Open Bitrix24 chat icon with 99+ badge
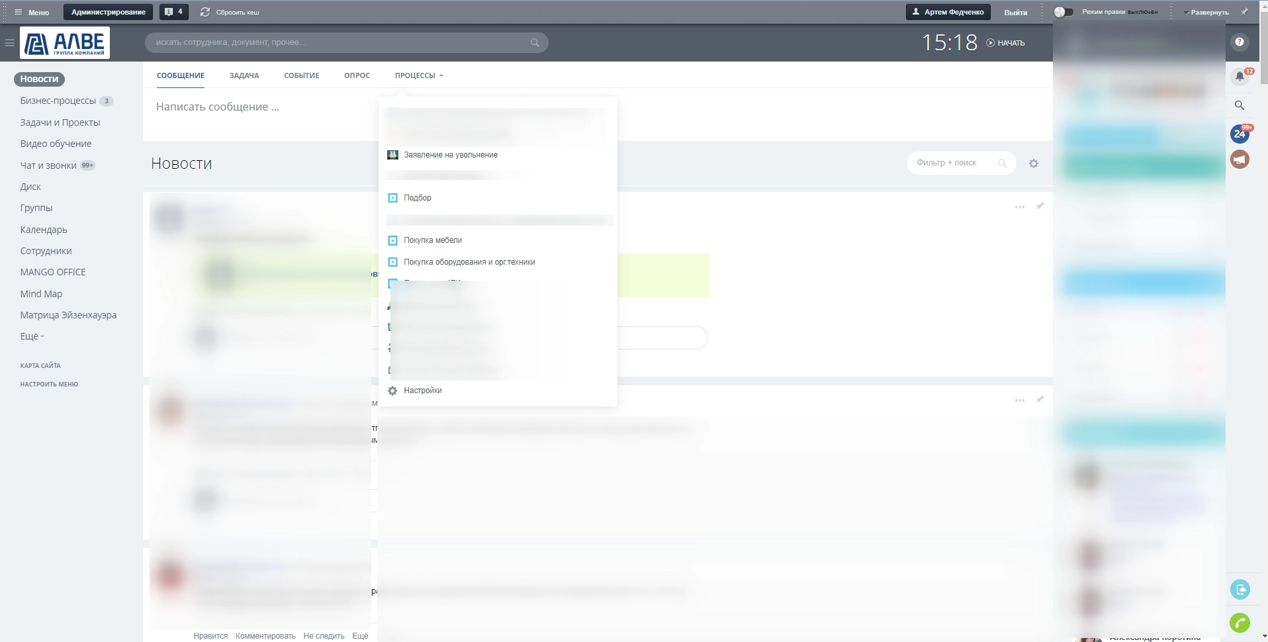The height and width of the screenshot is (642, 1268). point(1239,134)
